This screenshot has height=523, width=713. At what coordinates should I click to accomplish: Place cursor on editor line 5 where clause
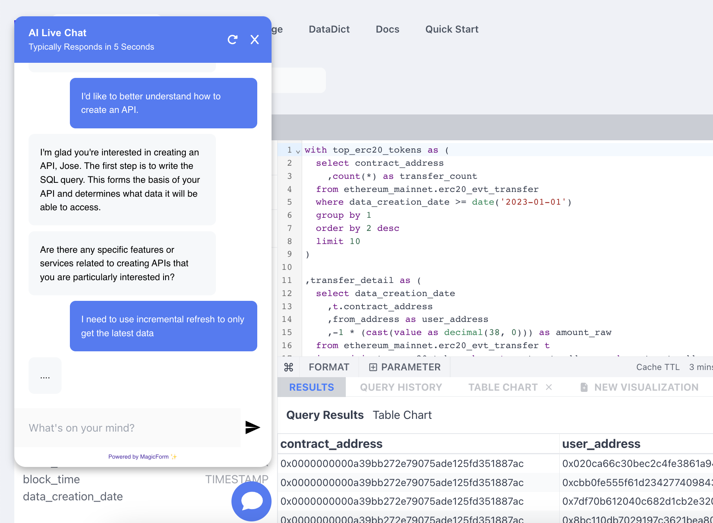tap(443, 202)
